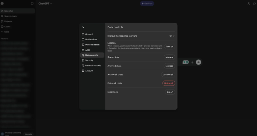
Task: Click the microphone dictation icon
Action: point(192,62)
